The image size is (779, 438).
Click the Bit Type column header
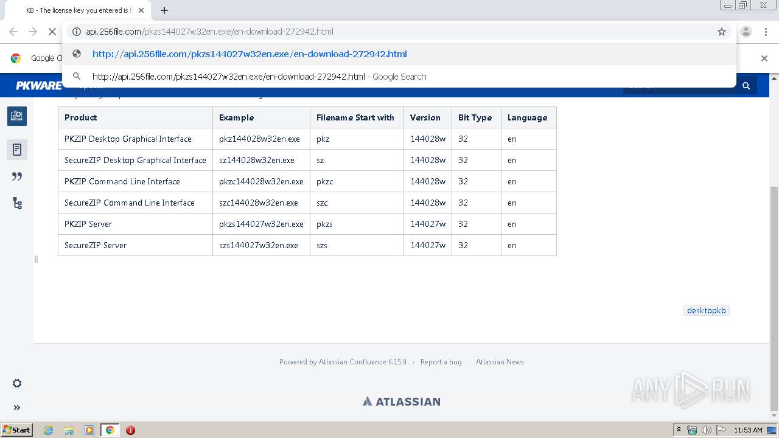pyautogui.click(x=477, y=117)
